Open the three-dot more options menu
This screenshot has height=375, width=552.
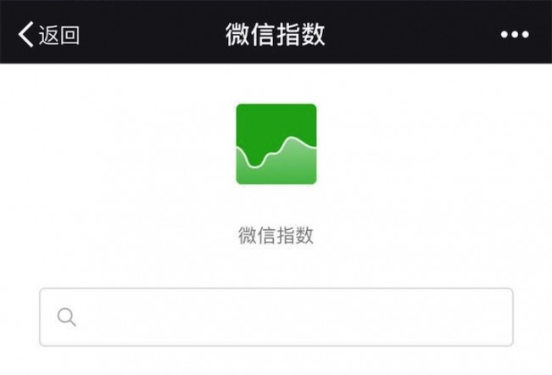[x=515, y=34]
